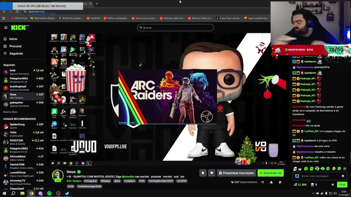Click the kick.com/vovo address bar
Screen dimensions: 351x197
point(37,12)
